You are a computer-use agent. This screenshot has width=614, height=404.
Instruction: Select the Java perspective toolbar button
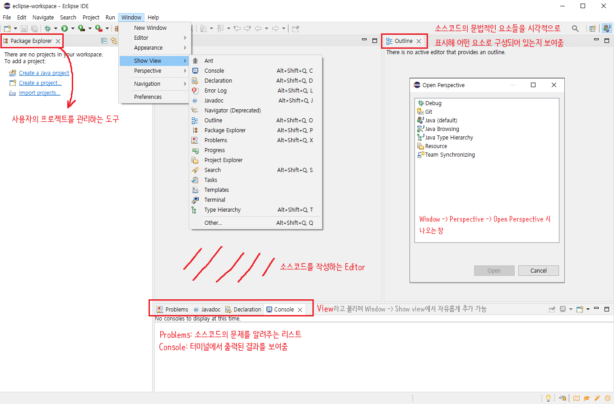click(607, 28)
